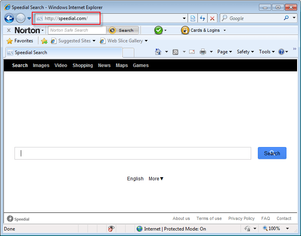The width and height of the screenshot is (301, 236).
Task: Click the Home house icon
Action: click(x=158, y=52)
